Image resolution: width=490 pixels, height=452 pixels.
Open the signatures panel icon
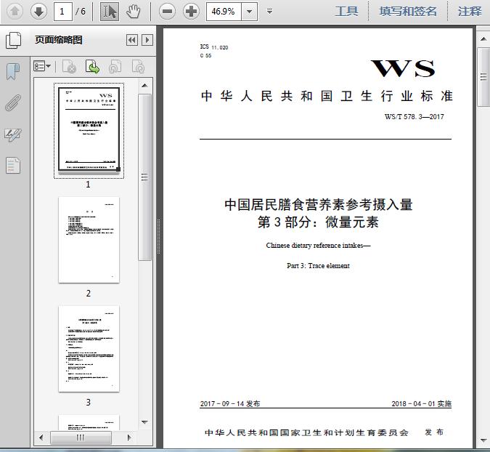(x=13, y=134)
